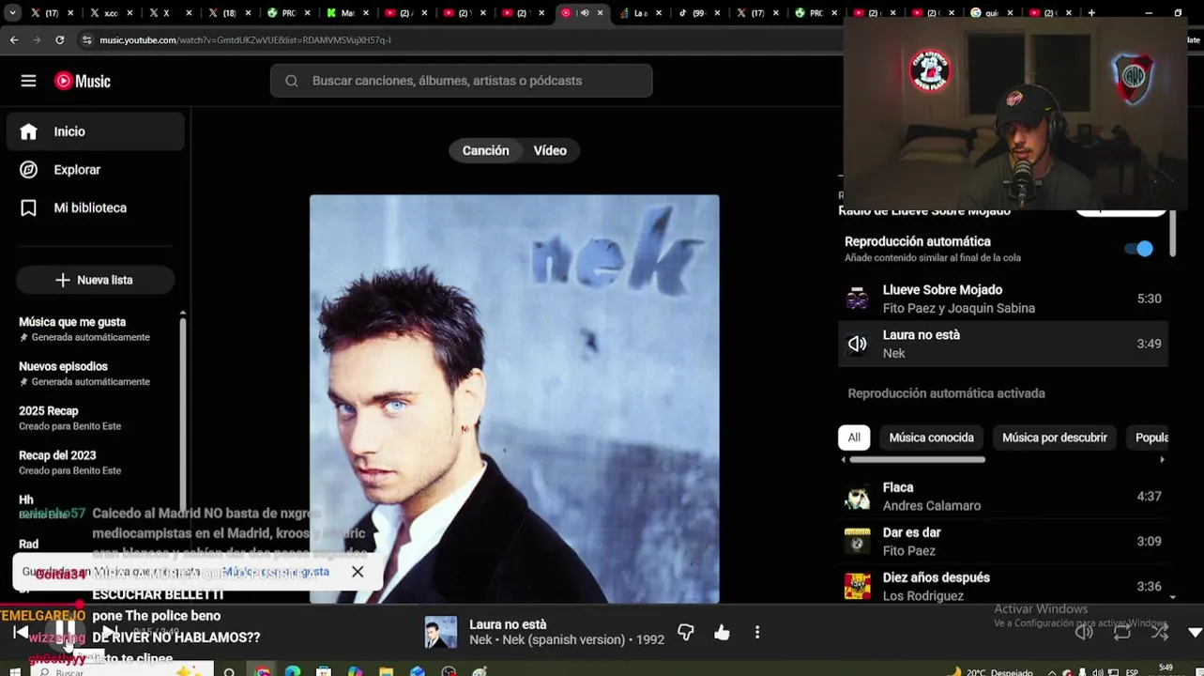Click the song progress bar
The width and height of the screenshot is (1204, 676).
tap(602, 605)
